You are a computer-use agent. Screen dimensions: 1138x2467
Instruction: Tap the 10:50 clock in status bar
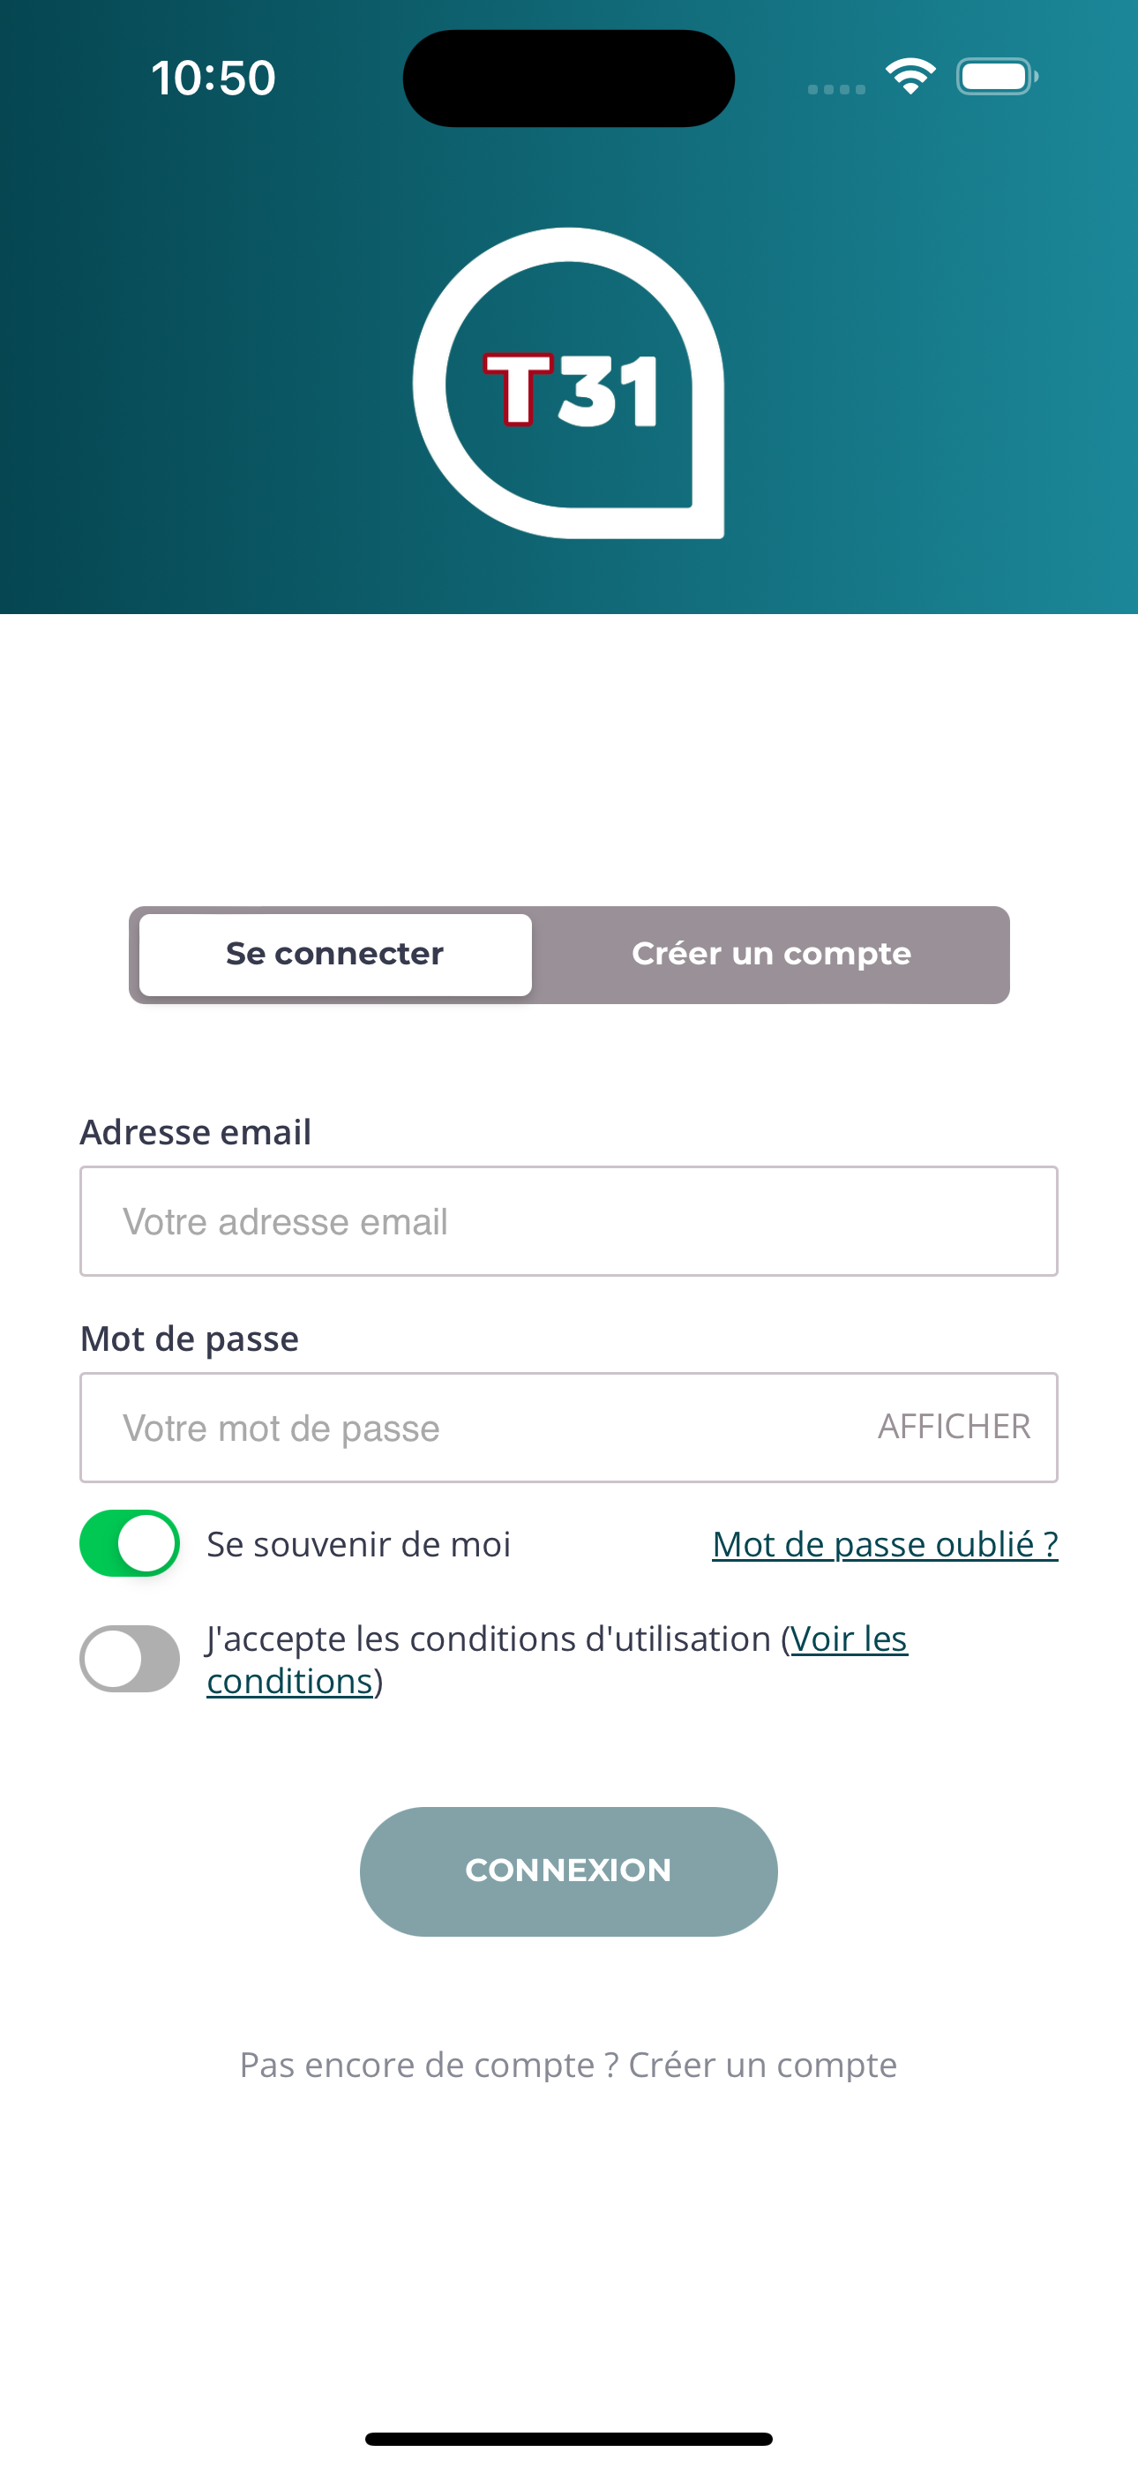tap(213, 78)
